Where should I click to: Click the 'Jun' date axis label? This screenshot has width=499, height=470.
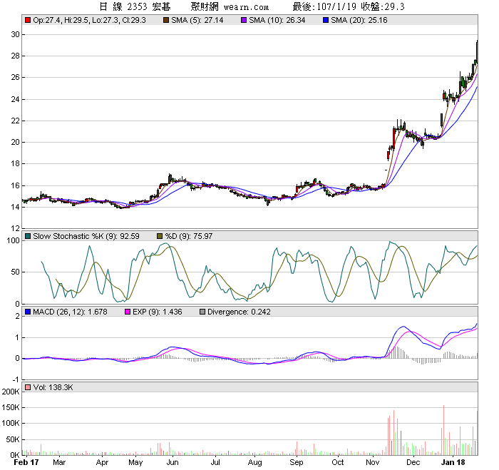coord(173,462)
